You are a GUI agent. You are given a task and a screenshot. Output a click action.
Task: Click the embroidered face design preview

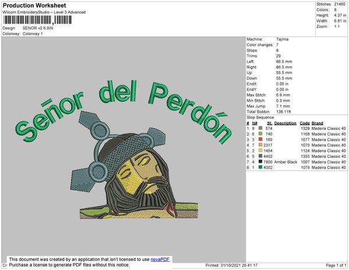tap(134, 165)
